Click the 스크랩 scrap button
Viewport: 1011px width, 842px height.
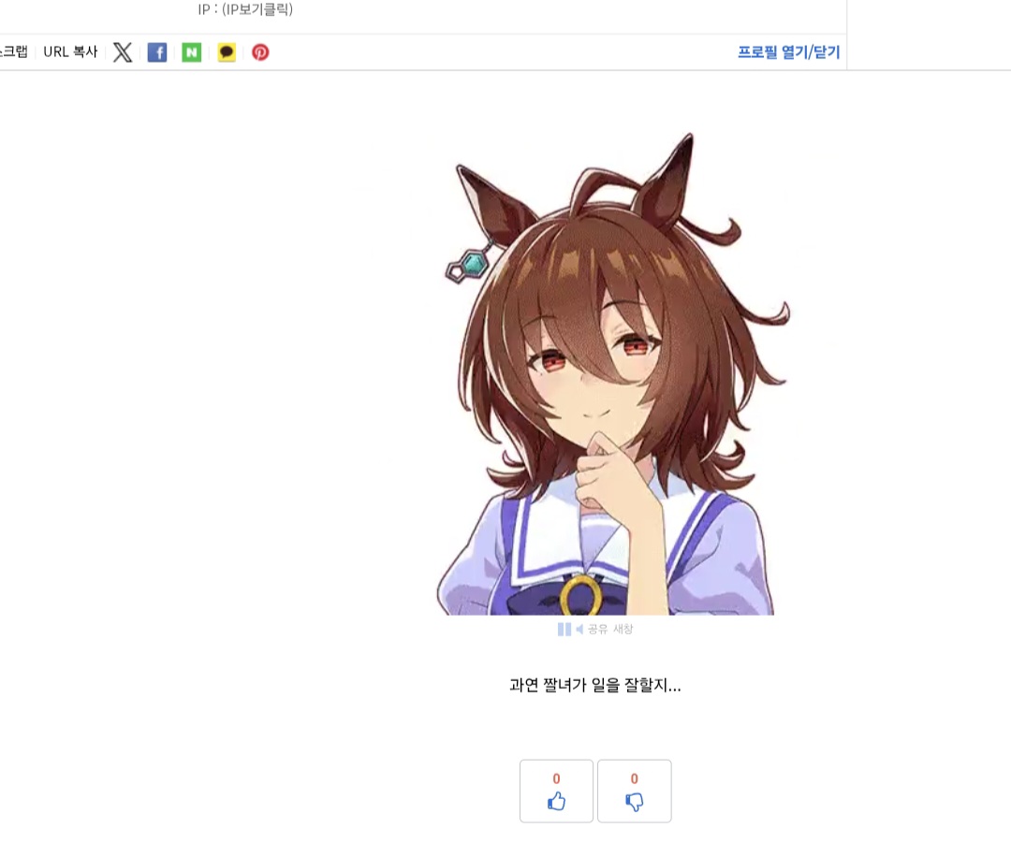point(13,52)
